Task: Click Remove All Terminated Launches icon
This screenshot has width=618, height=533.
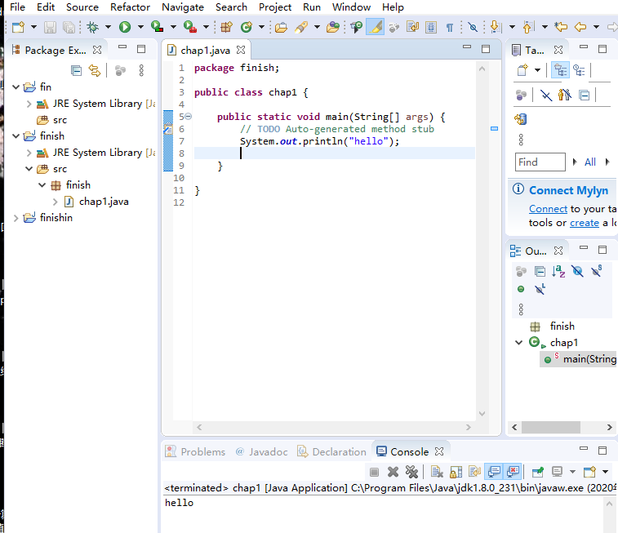Action: [x=411, y=472]
